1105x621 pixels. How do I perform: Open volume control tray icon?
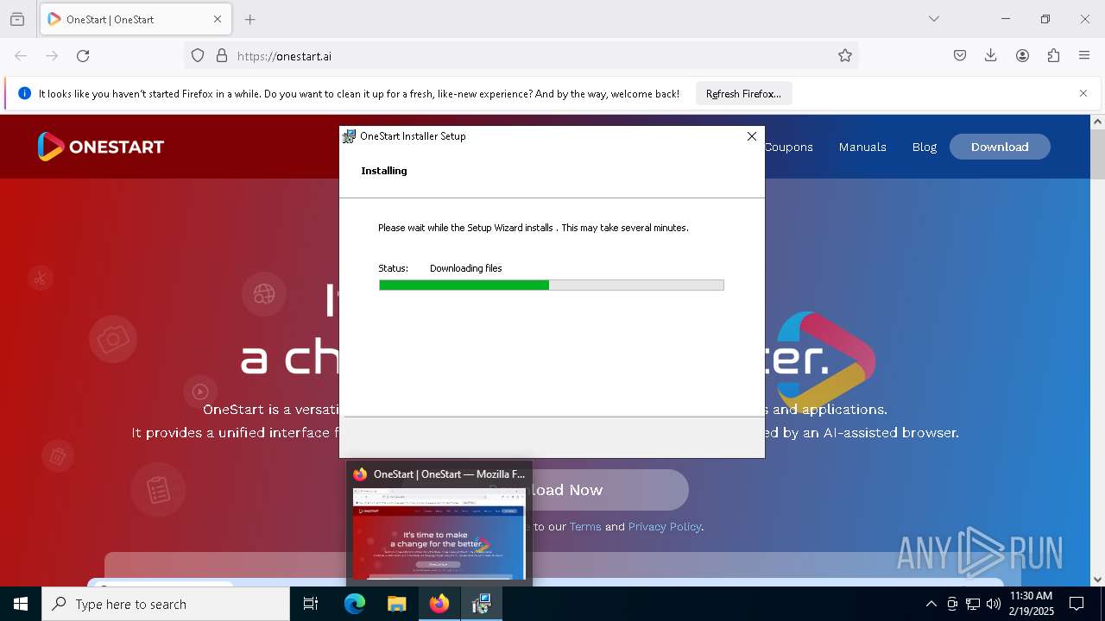coord(994,604)
